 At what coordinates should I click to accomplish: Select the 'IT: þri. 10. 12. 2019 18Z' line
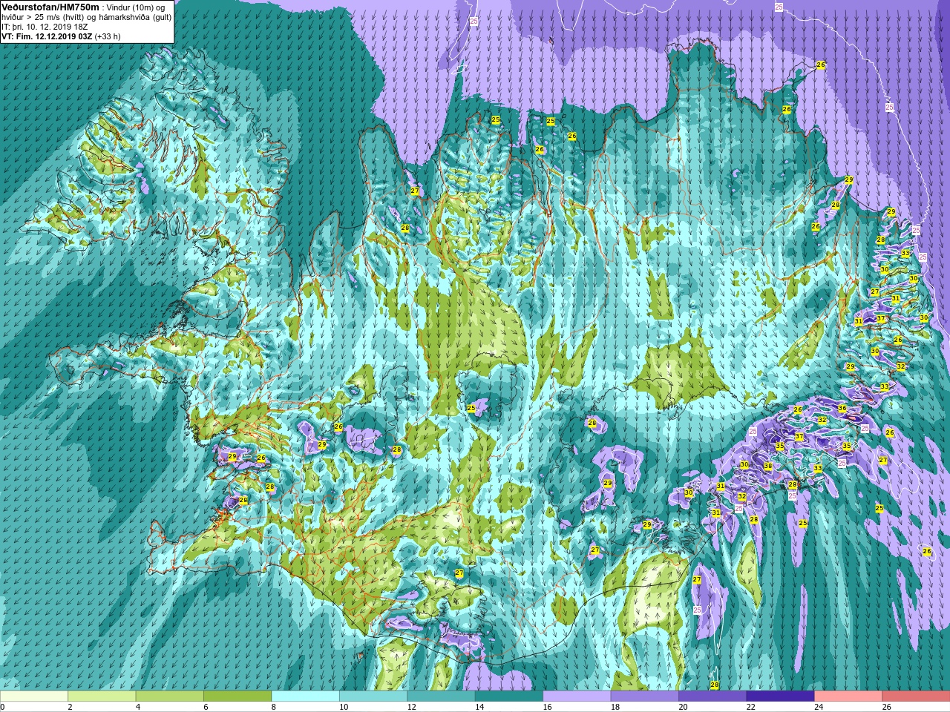45,27
